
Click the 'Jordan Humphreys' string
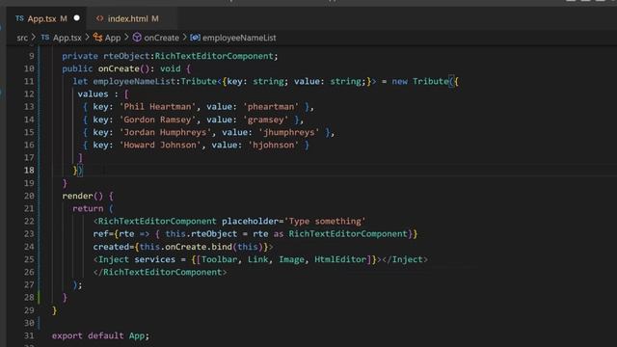pos(165,132)
